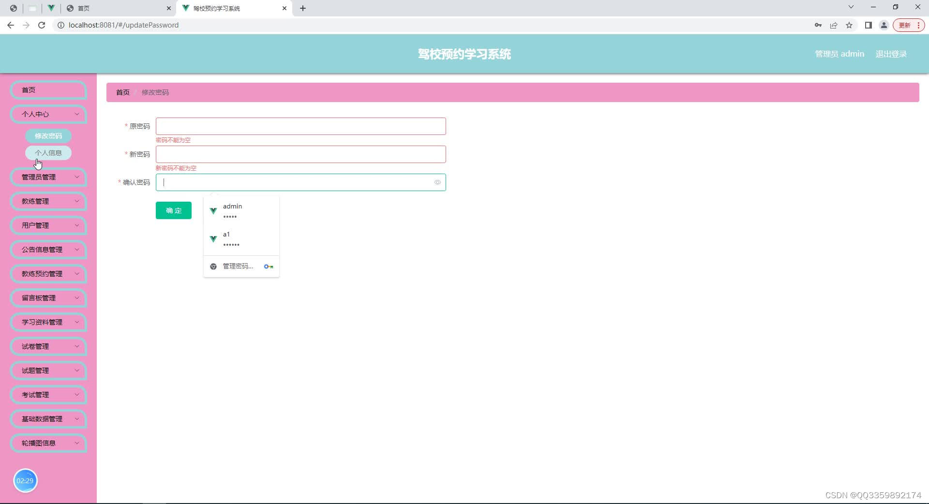This screenshot has width=929, height=504.
Task: Click the share page icon
Action: [x=834, y=25]
